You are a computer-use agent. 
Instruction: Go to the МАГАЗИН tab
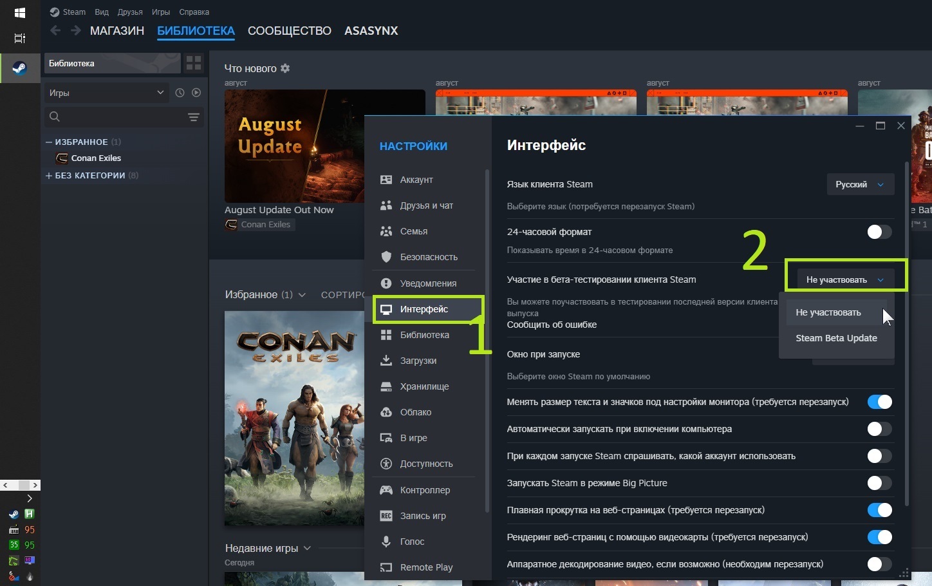(117, 31)
